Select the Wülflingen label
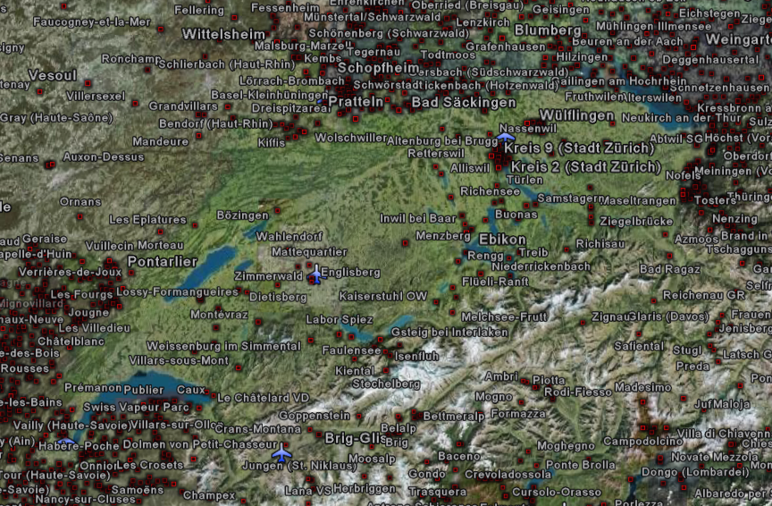 [x=576, y=116]
